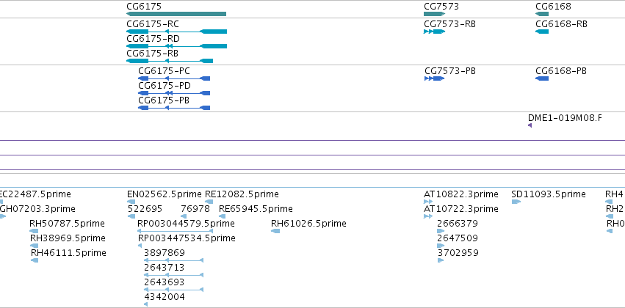This screenshot has height=308, width=625.
Task: Click the CG6168-PB protein glyph
Action: click(x=542, y=78)
